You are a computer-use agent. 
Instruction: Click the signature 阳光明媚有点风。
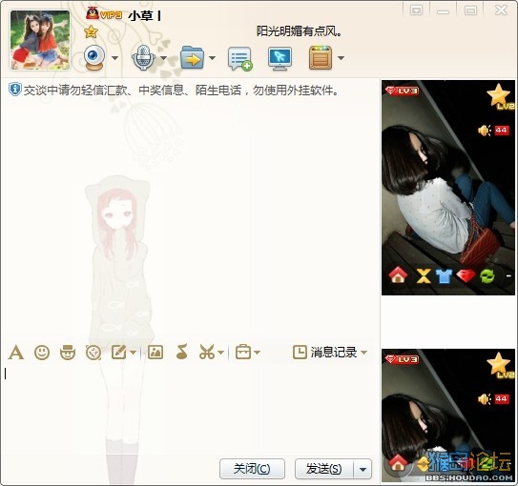pyautogui.click(x=300, y=31)
